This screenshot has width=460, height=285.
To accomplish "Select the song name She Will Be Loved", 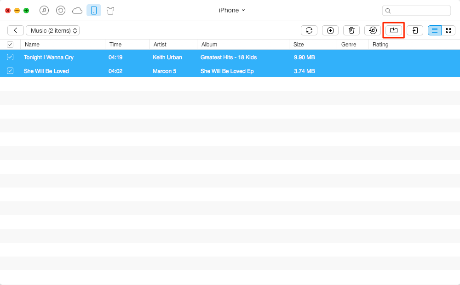I will [46, 71].
